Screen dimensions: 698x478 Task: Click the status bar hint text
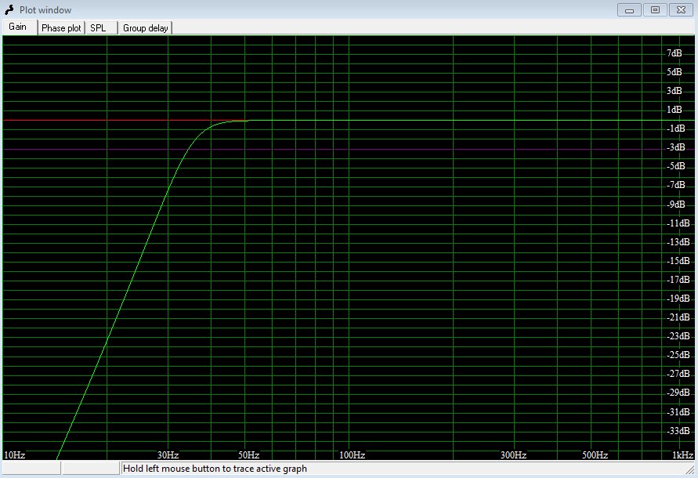pos(215,469)
